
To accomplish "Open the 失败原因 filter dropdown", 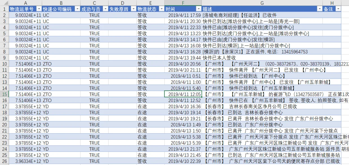I will point(133,9).
